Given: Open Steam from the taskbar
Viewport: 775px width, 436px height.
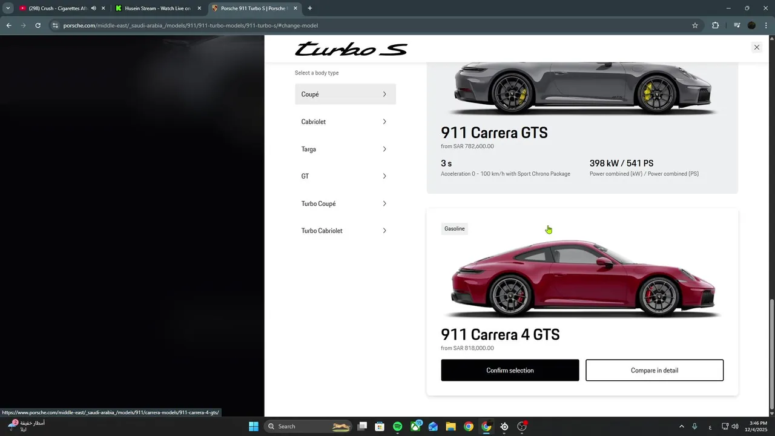Looking at the screenshot, I should [504, 426].
